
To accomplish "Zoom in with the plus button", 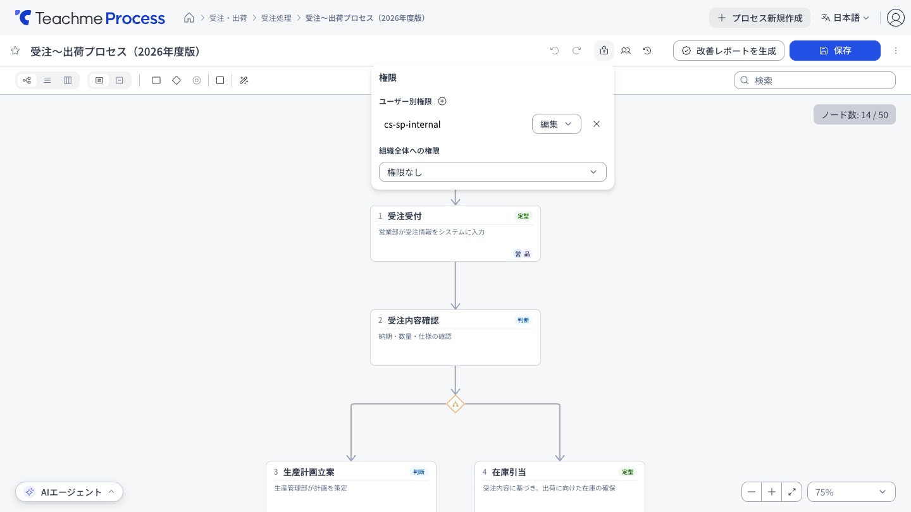I will (x=772, y=492).
